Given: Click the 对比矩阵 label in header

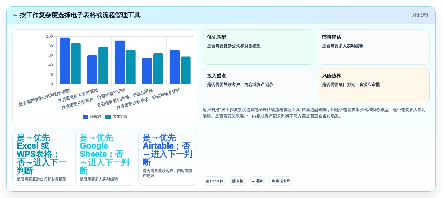Looking at the screenshot, I should (420, 15).
